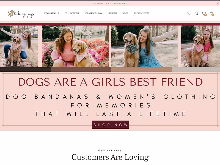The image size is (220, 165).
Task: Click the search magnifier icon
Action: pos(196,13)
